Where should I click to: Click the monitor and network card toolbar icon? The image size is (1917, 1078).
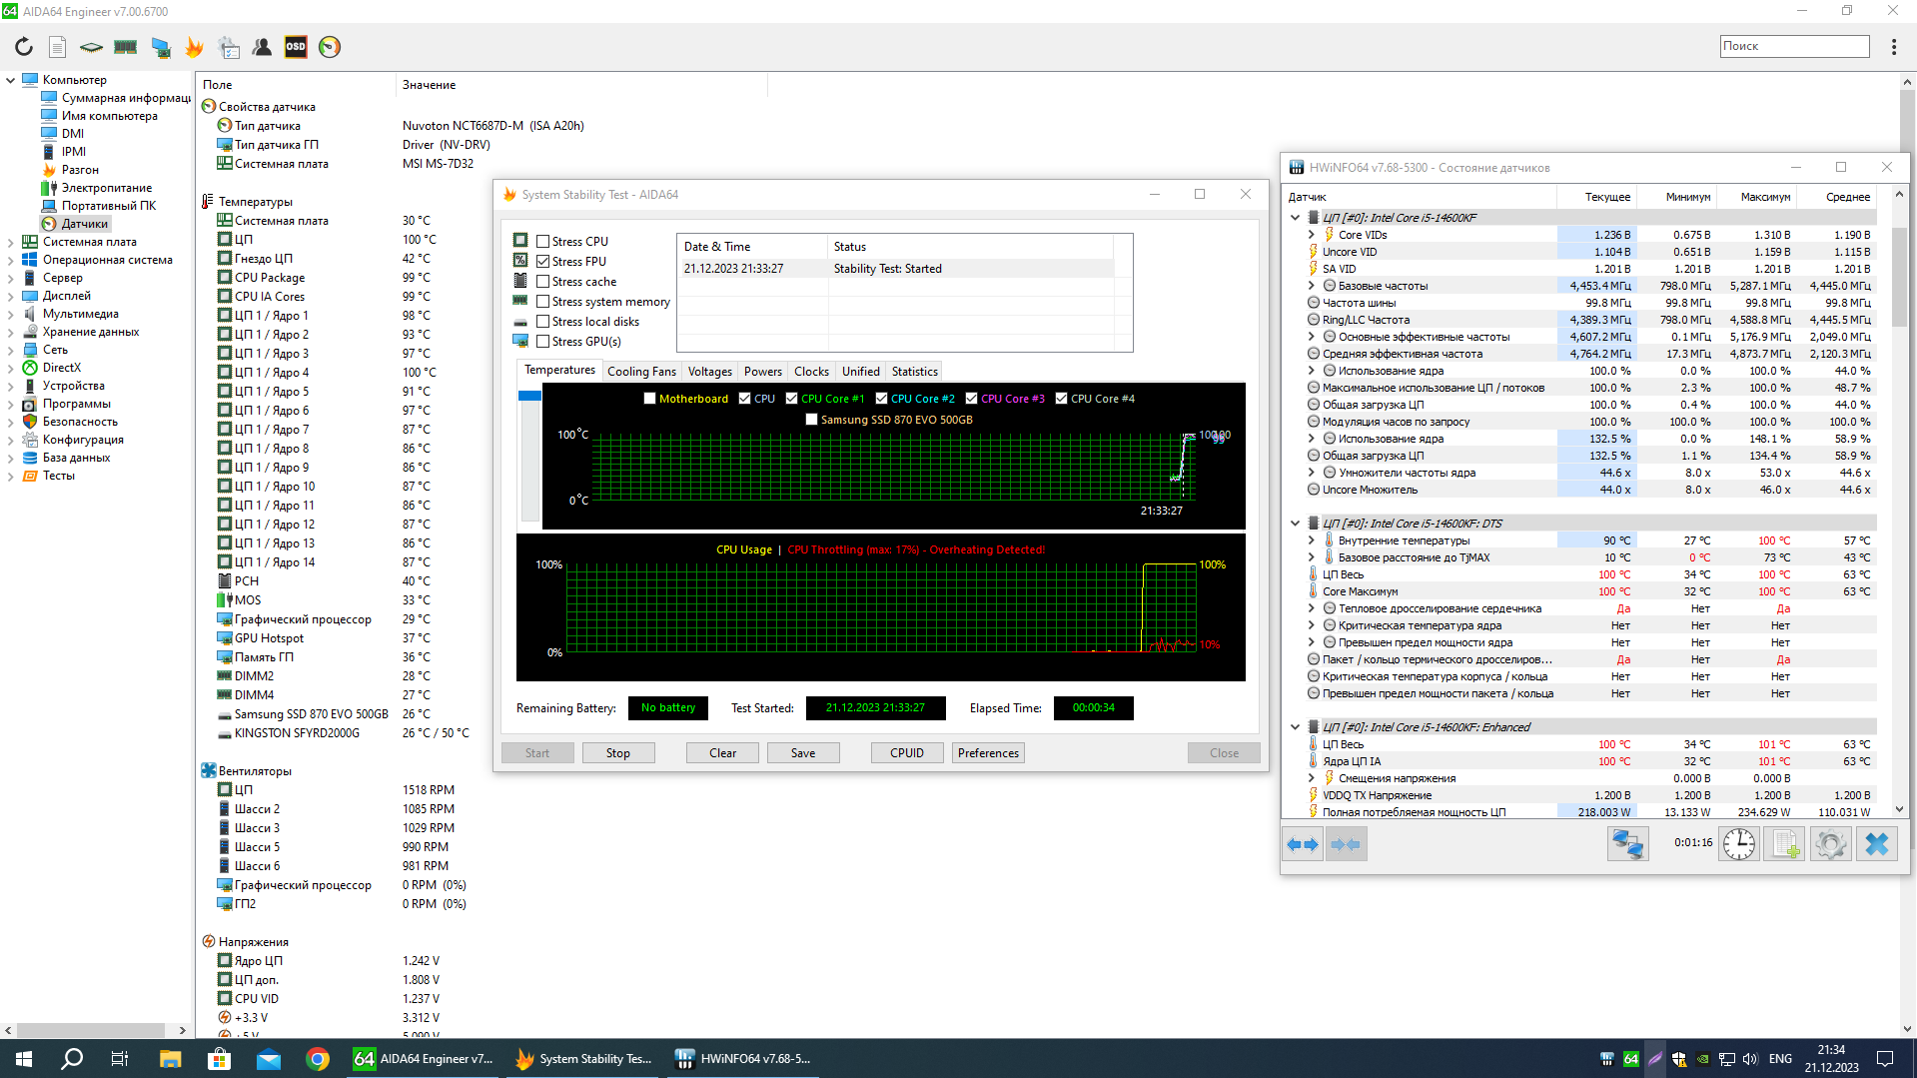click(160, 47)
